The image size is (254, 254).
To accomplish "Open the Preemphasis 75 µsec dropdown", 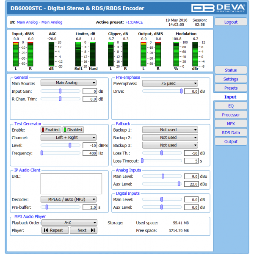I will click(170, 83).
